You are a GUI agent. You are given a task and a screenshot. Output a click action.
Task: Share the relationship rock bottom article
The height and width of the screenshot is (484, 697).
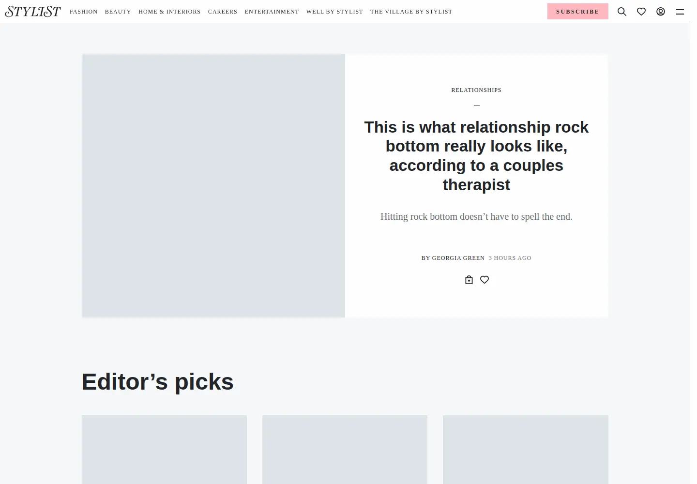click(469, 280)
